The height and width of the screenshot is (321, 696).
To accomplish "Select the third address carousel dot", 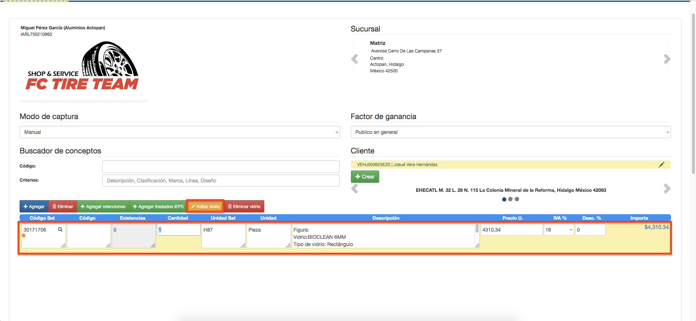I will coord(517,199).
